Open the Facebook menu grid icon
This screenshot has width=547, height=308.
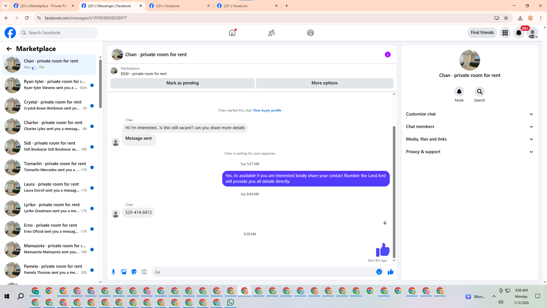click(x=505, y=33)
